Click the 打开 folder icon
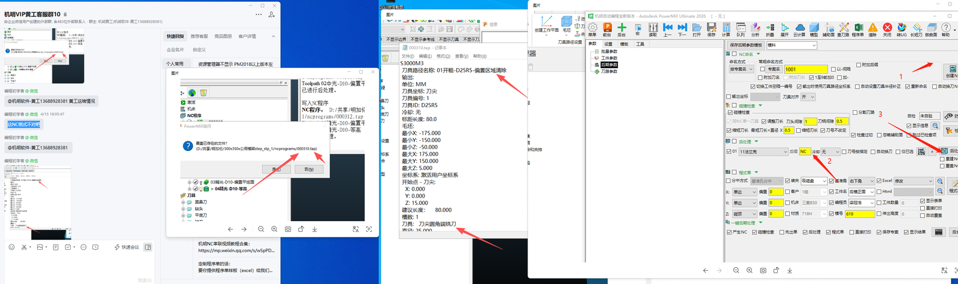The width and height of the screenshot is (958, 284). (697, 29)
